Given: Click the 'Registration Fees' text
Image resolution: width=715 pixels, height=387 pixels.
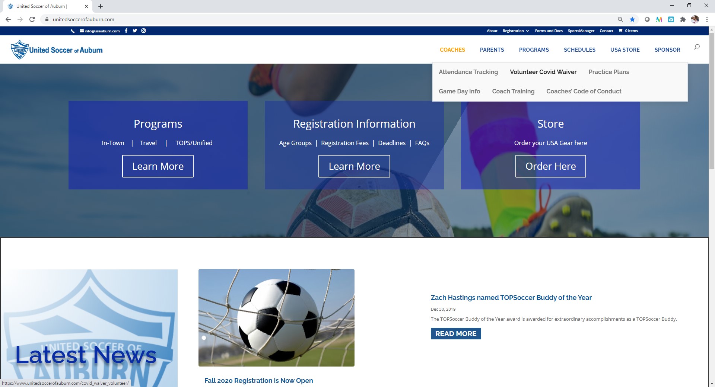Looking at the screenshot, I should point(345,143).
